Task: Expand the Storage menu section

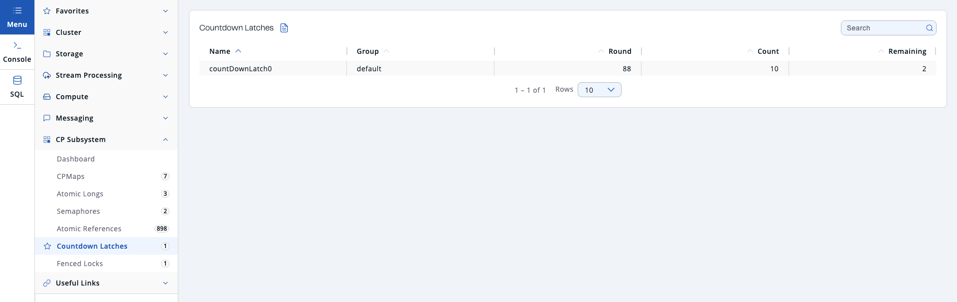Action: (x=165, y=54)
